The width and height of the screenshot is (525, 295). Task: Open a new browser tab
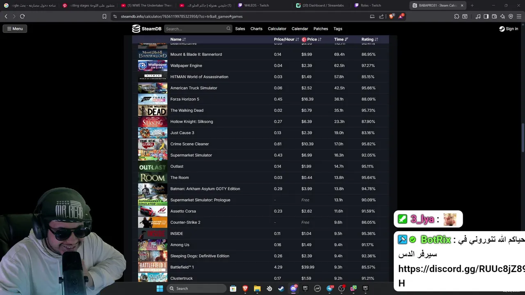[x=472, y=5]
